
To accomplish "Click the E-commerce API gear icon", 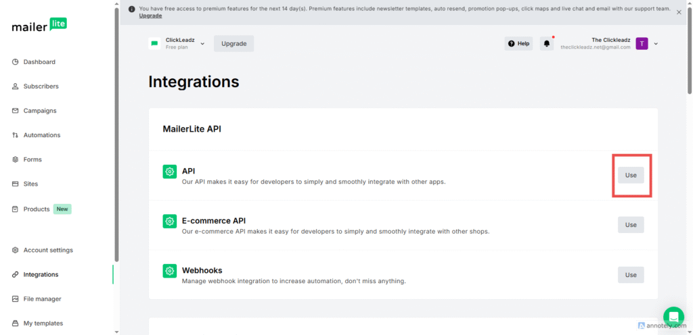I will pos(169,221).
